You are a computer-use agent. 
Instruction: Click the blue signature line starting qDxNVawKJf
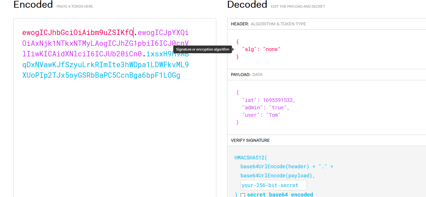pyautogui.click(x=105, y=65)
